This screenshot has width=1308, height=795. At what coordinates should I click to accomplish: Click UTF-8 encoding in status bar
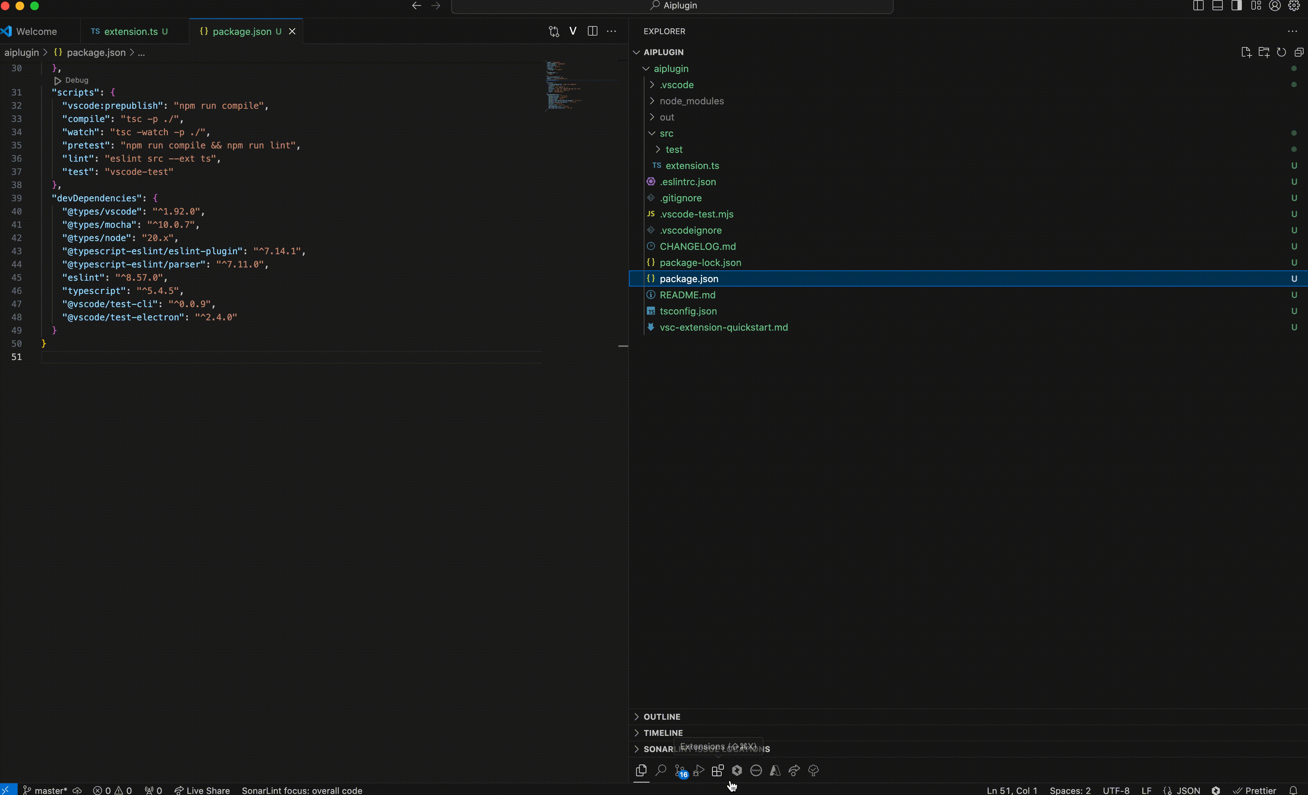[1116, 790]
